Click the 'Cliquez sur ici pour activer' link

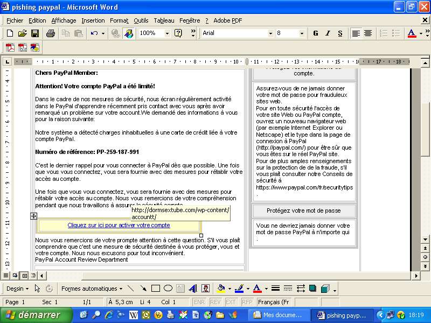pyautogui.click(x=119, y=226)
